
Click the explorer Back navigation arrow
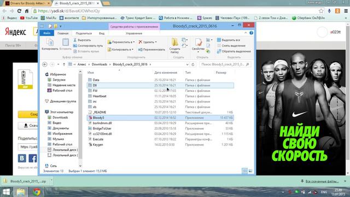(45, 65)
